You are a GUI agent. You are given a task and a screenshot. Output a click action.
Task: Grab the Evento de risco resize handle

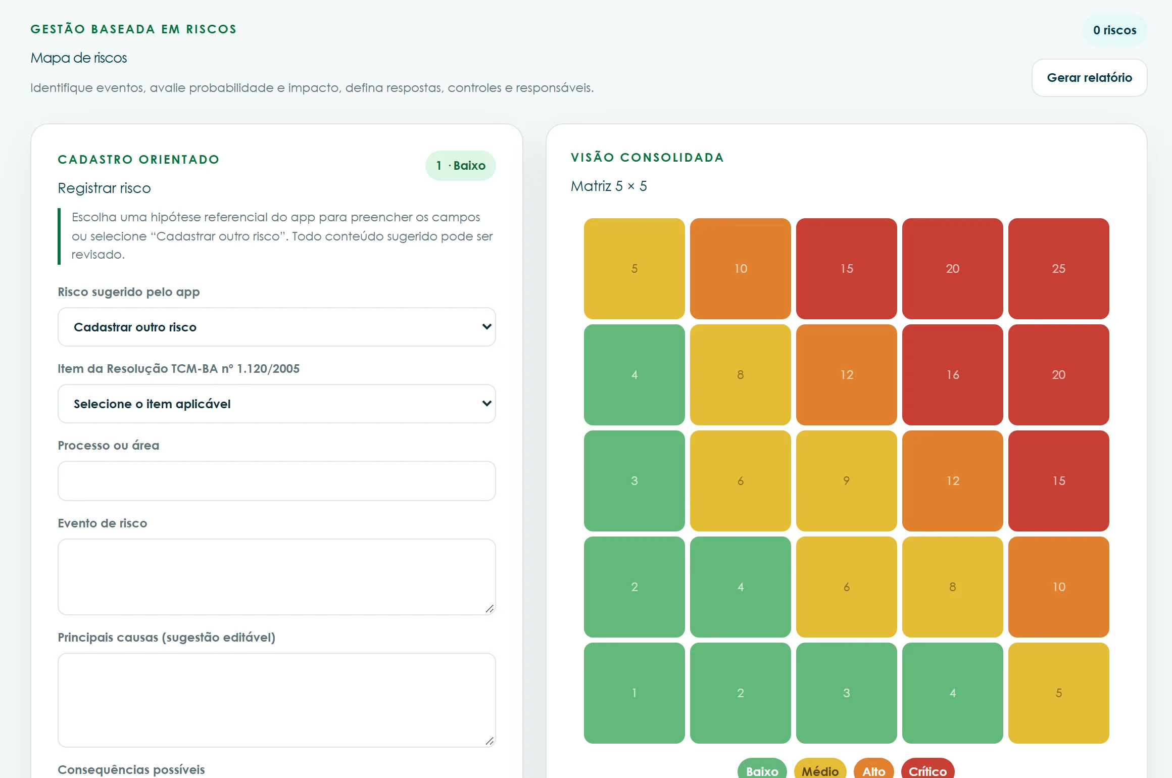coord(490,609)
